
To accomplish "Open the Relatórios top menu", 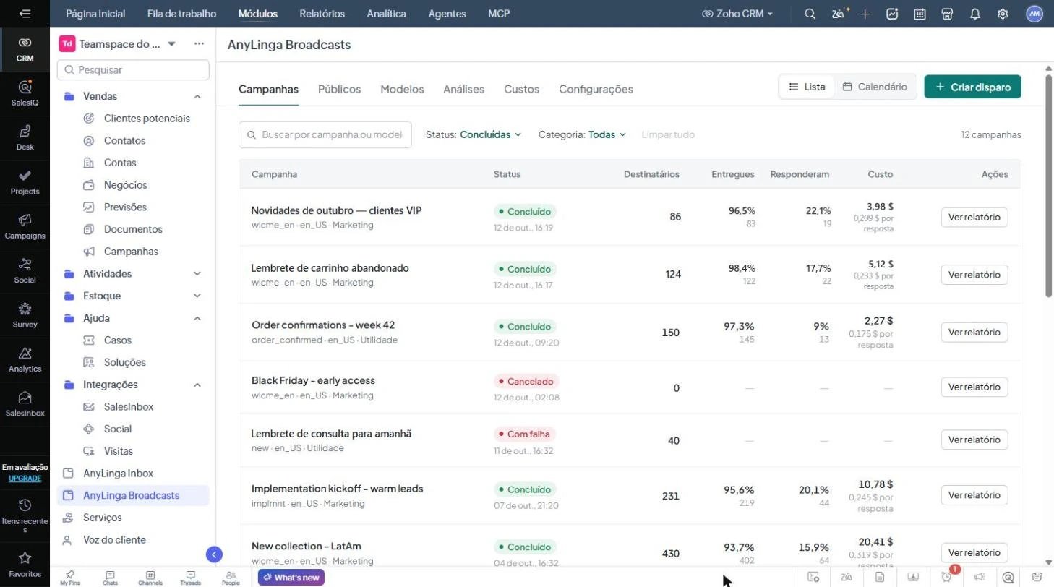I will pyautogui.click(x=322, y=14).
